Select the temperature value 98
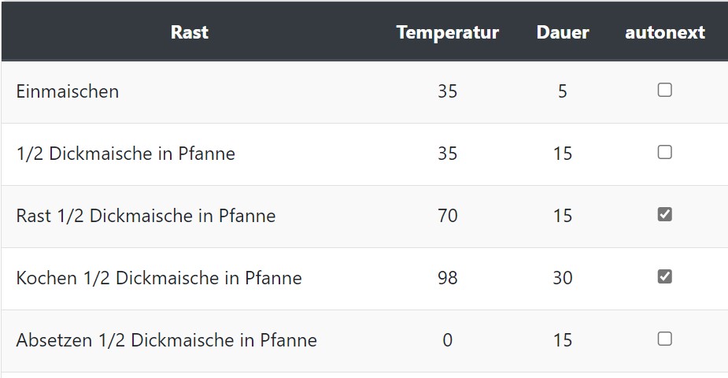This screenshot has width=728, height=378. coord(447,278)
